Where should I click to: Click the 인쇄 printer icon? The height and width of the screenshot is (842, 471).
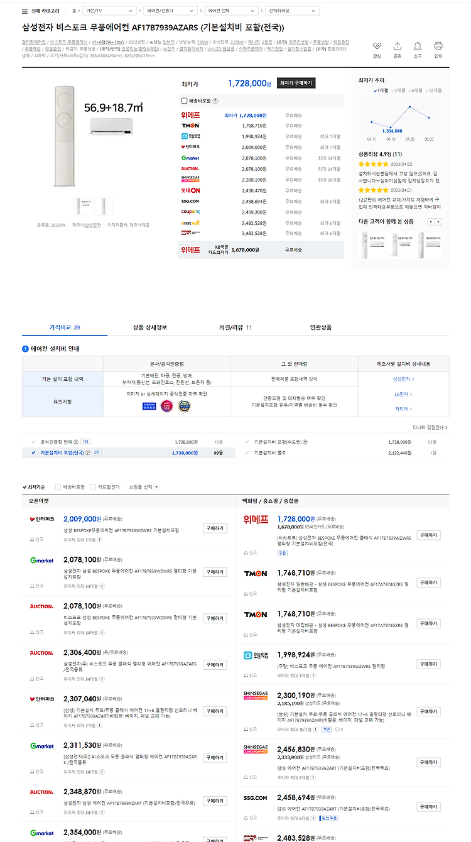coord(438,46)
